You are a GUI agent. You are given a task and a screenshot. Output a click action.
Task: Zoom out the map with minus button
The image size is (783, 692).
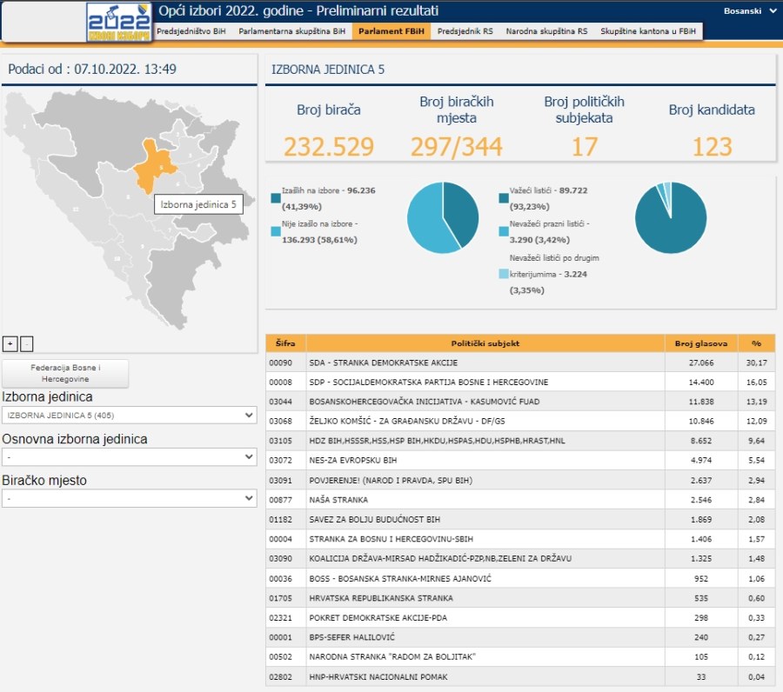[x=26, y=343]
